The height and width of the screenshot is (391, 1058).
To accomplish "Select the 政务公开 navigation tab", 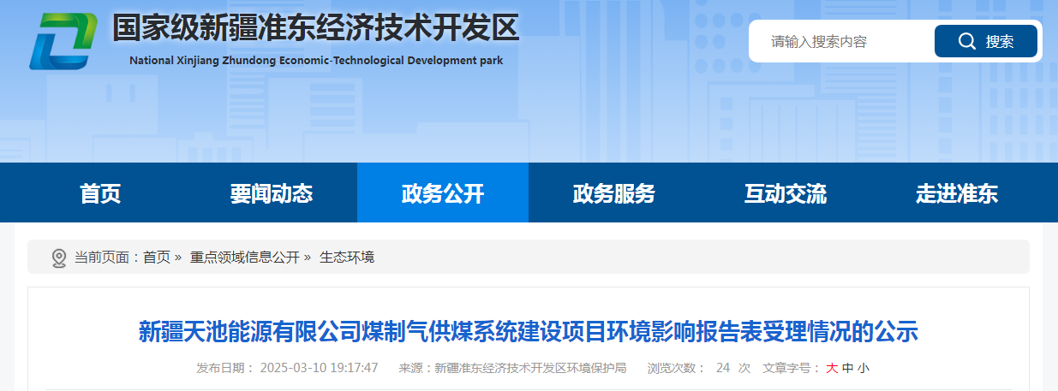I will click(442, 193).
